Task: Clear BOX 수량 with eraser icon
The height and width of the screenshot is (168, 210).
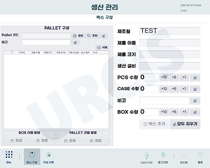Action: [x=195, y=112]
